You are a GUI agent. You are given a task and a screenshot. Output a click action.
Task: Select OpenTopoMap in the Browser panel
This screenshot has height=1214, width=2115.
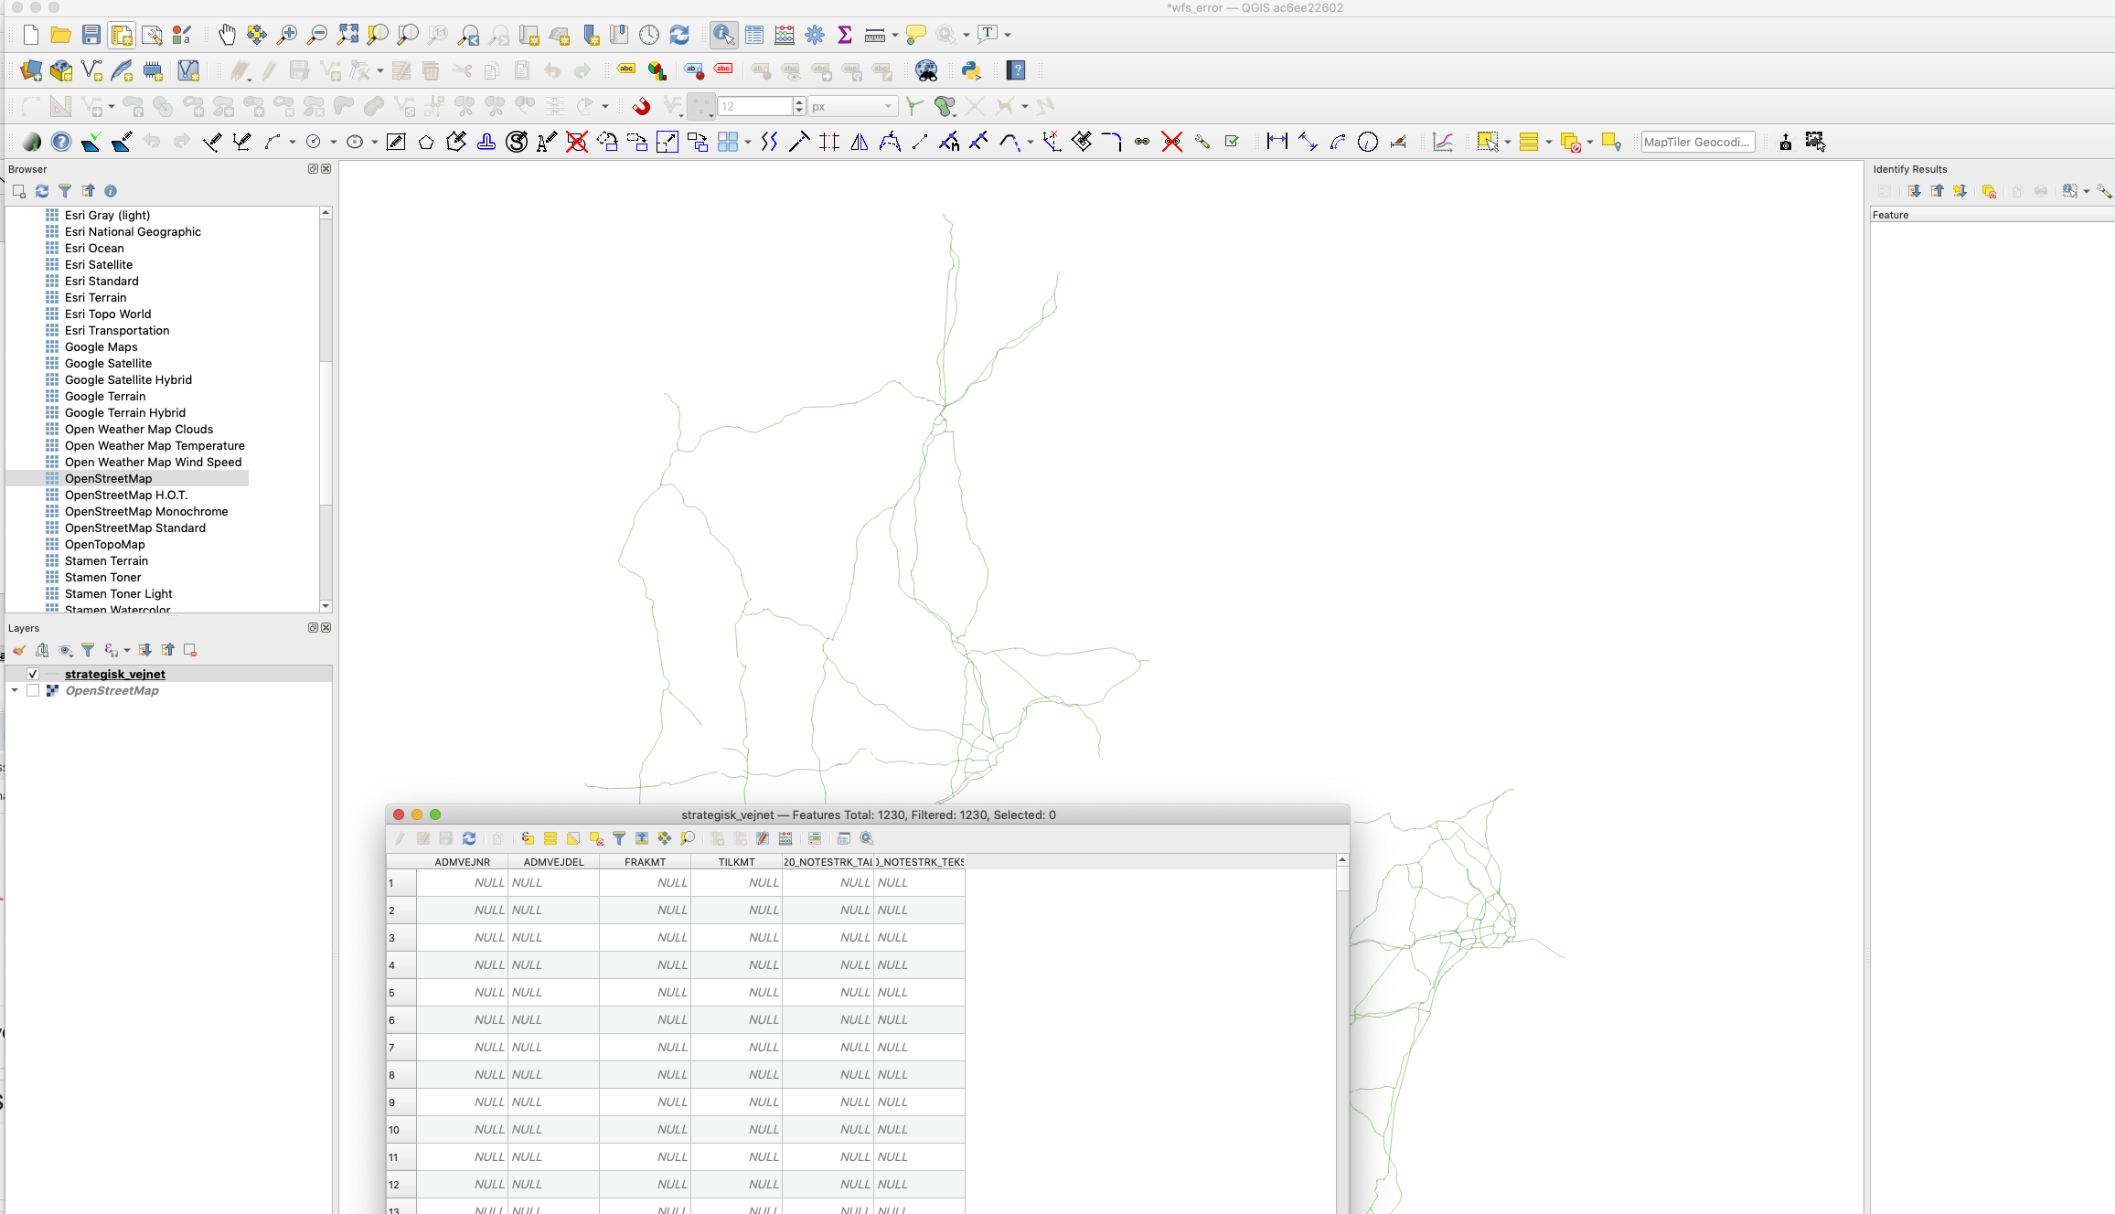pyautogui.click(x=104, y=544)
